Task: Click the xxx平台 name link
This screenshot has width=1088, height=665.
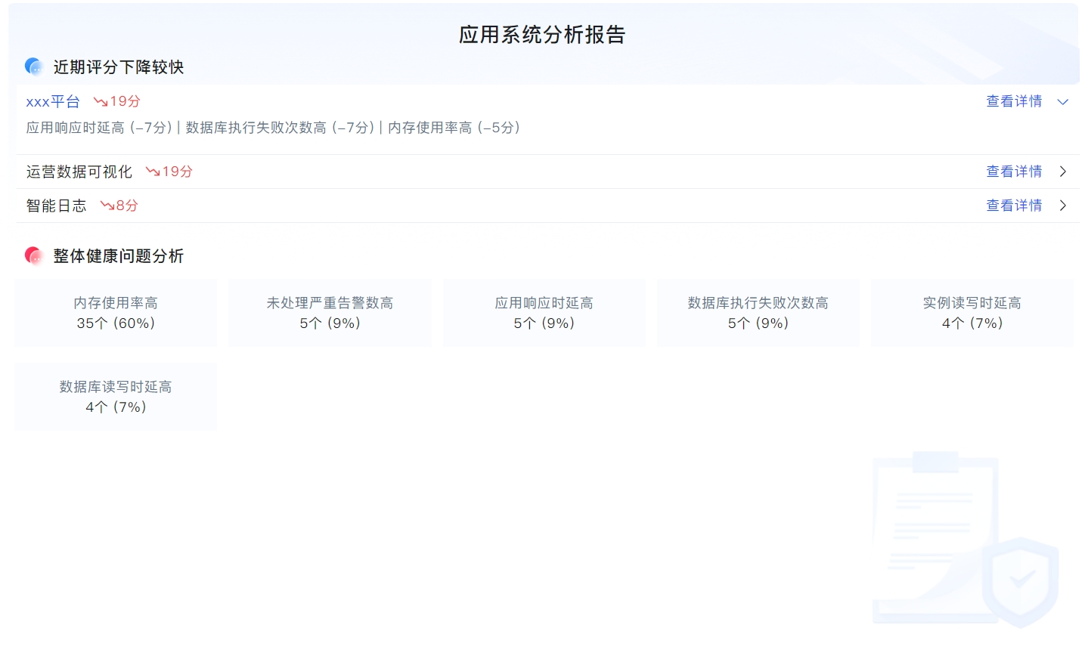Action: [x=53, y=101]
